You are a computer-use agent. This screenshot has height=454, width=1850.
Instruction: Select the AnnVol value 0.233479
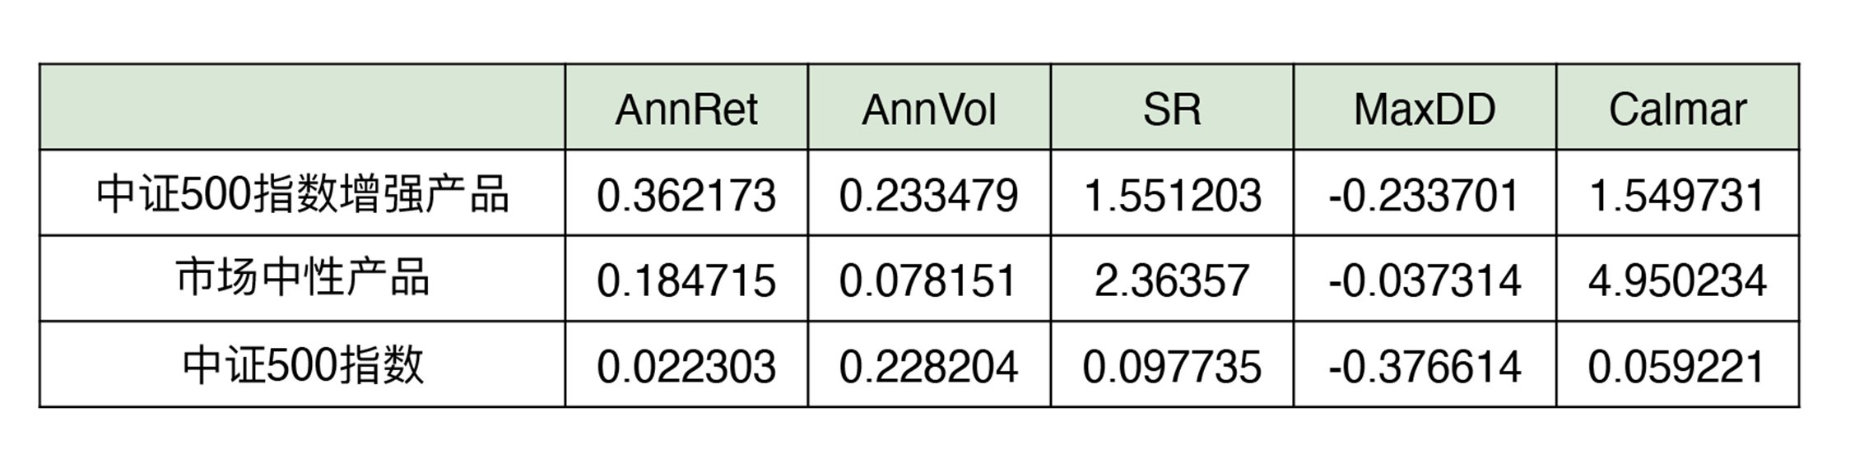pyautogui.click(x=928, y=196)
